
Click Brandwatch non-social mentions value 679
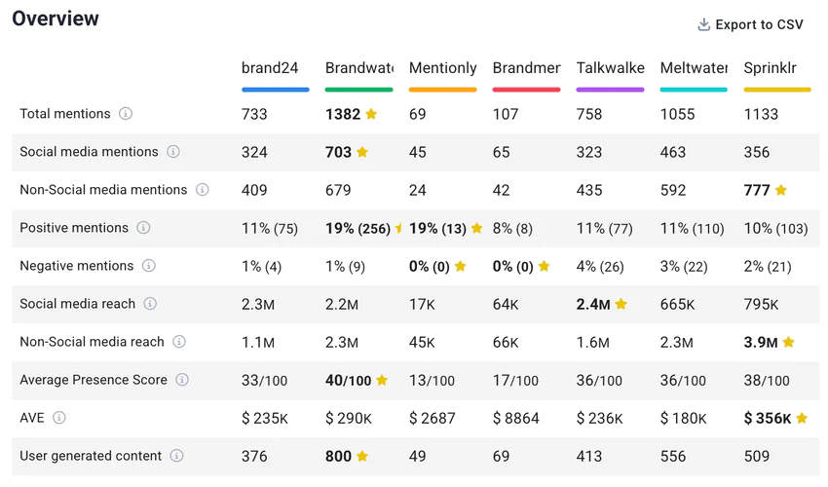[338, 190]
